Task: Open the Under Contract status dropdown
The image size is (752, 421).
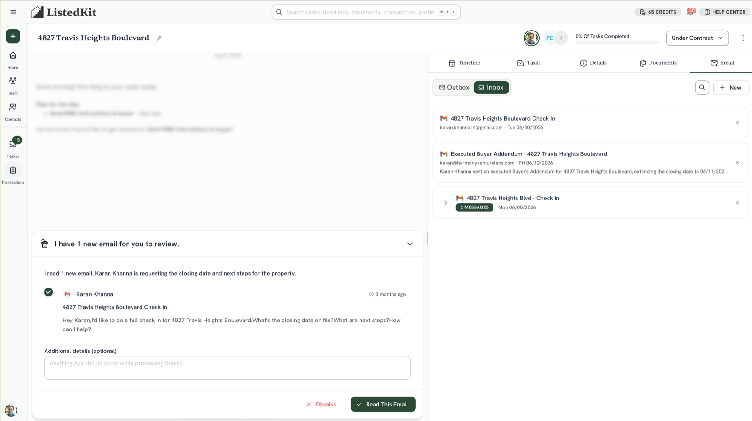Action: (697, 38)
